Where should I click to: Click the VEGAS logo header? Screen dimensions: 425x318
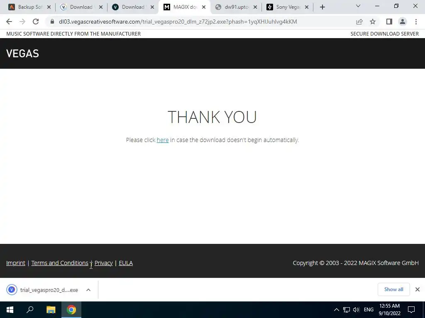[x=22, y=53]
